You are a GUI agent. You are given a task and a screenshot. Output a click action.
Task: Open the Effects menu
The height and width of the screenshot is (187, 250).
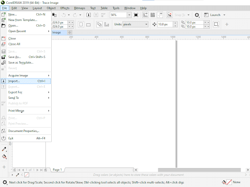[x=65, y=8]
